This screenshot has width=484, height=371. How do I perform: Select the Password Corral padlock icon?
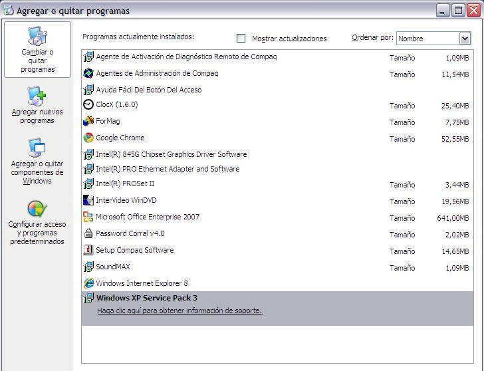pyautogui.click(x=88, y=234)
